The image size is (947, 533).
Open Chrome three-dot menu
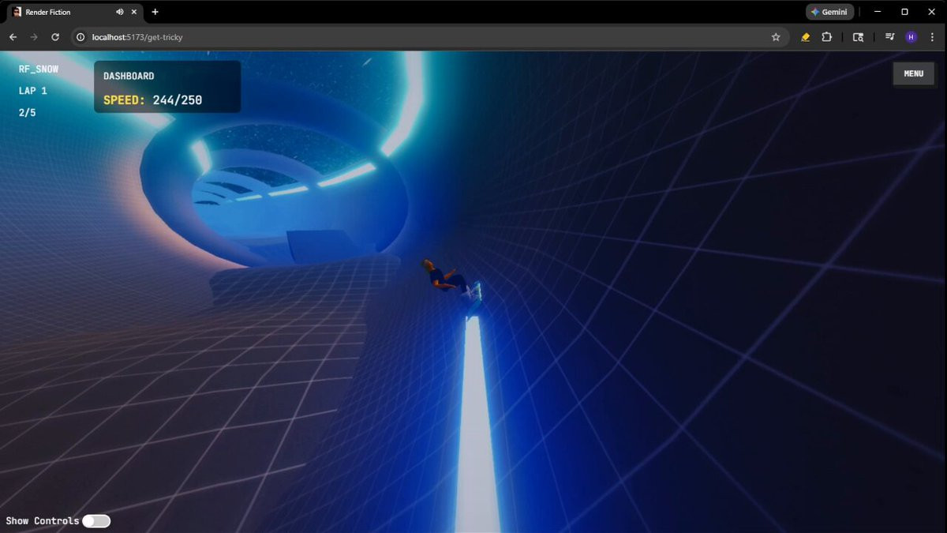(x=932, y=37)
